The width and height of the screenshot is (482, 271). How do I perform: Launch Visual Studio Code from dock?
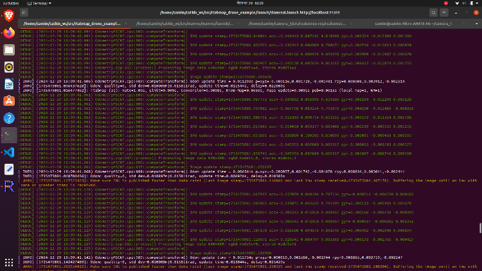(8, 152)
